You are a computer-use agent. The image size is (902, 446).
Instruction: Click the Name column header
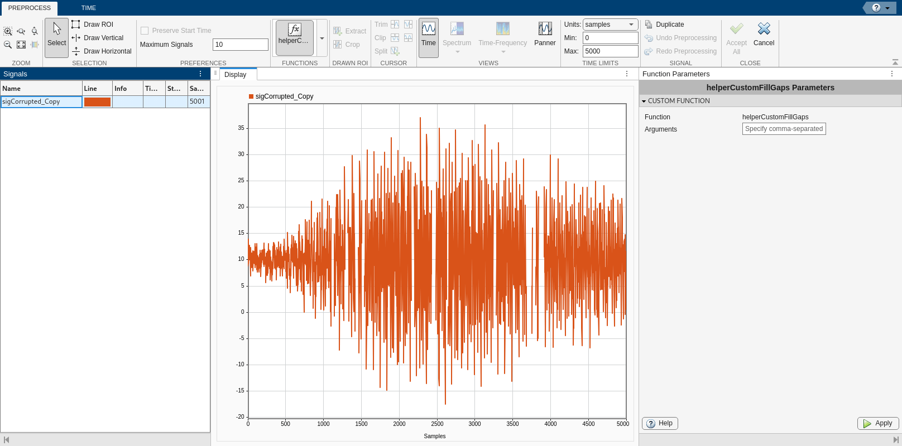click(41, 89)
